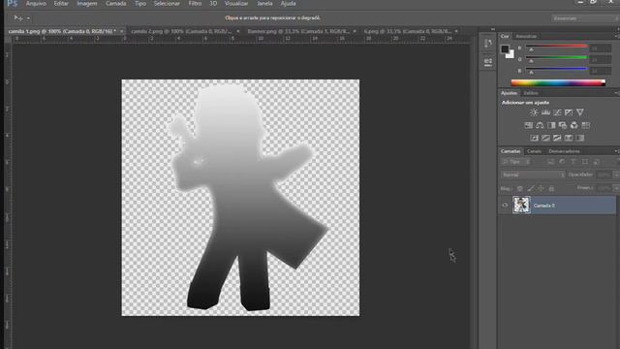Add an Invert adjustment

tap(534, 138)
